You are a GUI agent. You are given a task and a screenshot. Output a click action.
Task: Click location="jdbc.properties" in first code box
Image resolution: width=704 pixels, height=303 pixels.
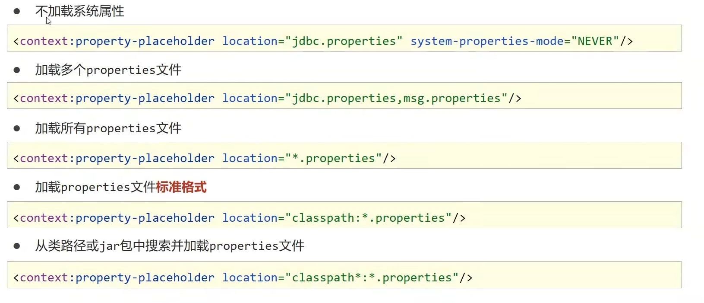[x=313, y=41]
